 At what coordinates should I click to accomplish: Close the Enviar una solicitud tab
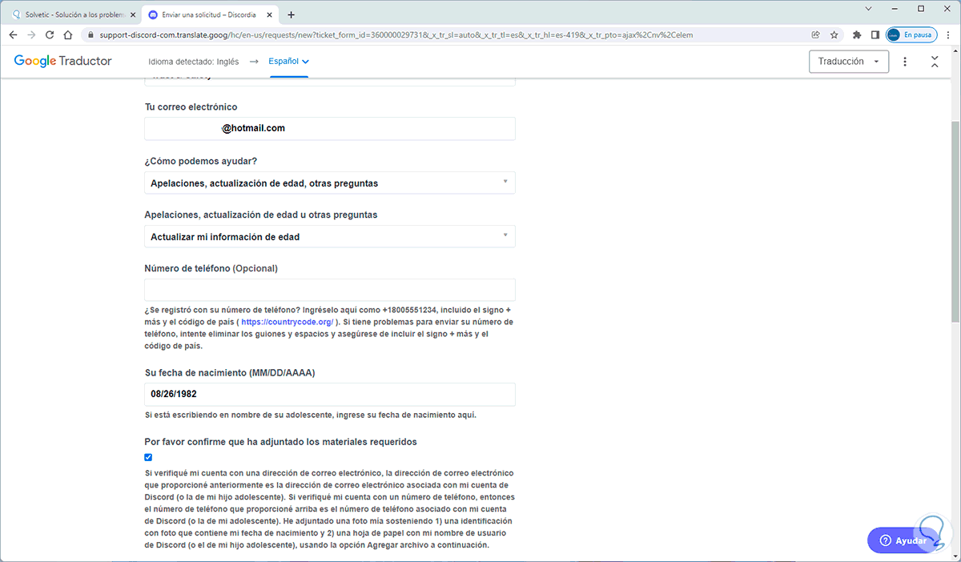(x=269, y=14)
